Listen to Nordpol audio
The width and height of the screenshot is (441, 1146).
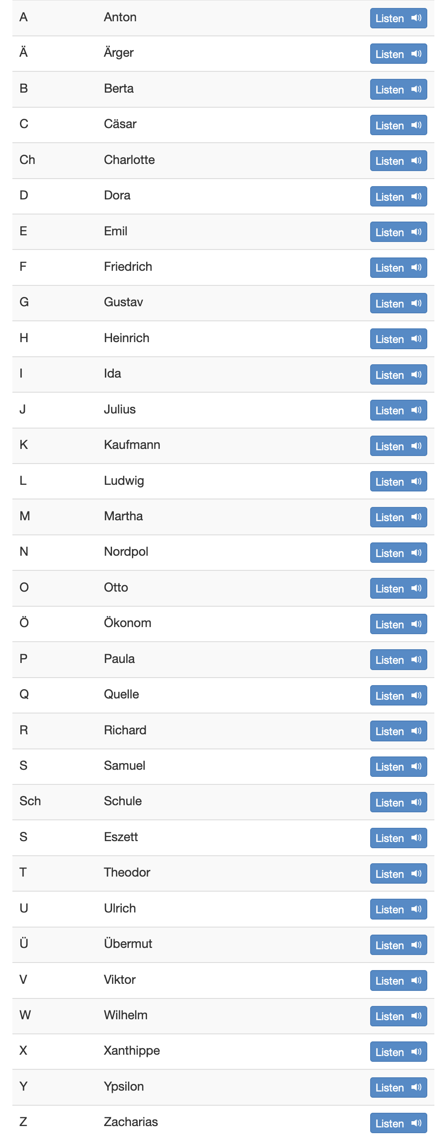click(x=398, y=553)
